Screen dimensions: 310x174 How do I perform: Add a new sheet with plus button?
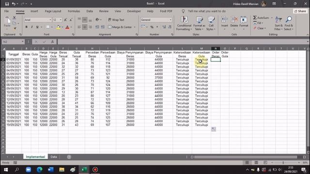[x=69, y=157]
